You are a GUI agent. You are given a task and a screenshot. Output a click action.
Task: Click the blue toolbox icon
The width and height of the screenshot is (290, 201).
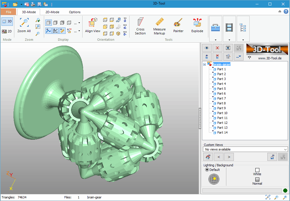215,28
